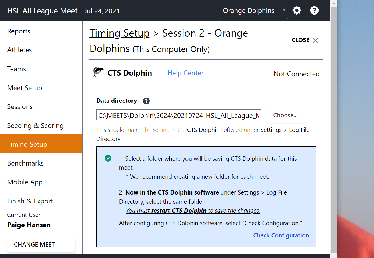Click the HSL All League Meet title
374x258 pixels.
click(43, 11)
